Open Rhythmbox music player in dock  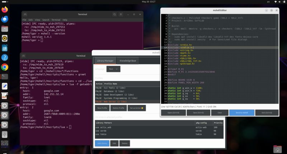[5, 38]
